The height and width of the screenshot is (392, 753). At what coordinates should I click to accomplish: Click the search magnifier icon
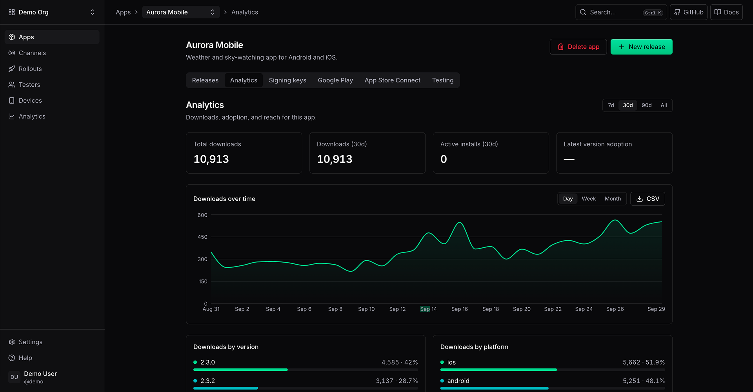click(583, 12)
